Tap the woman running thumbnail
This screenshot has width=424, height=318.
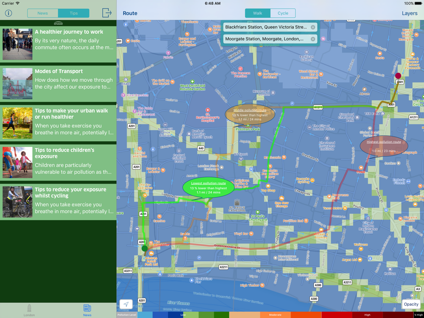pos(17,123)
